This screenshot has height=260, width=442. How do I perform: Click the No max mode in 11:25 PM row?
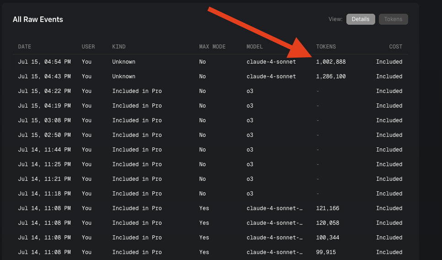click(202, 164)
